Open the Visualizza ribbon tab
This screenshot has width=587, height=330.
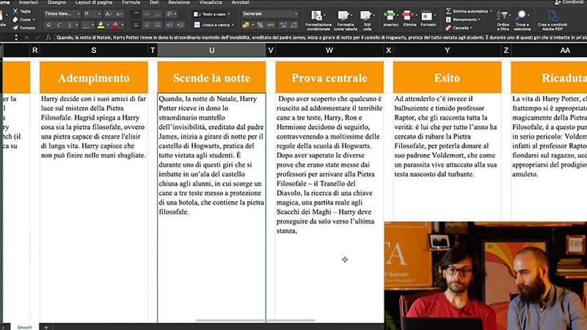click(x=211, y=2)
